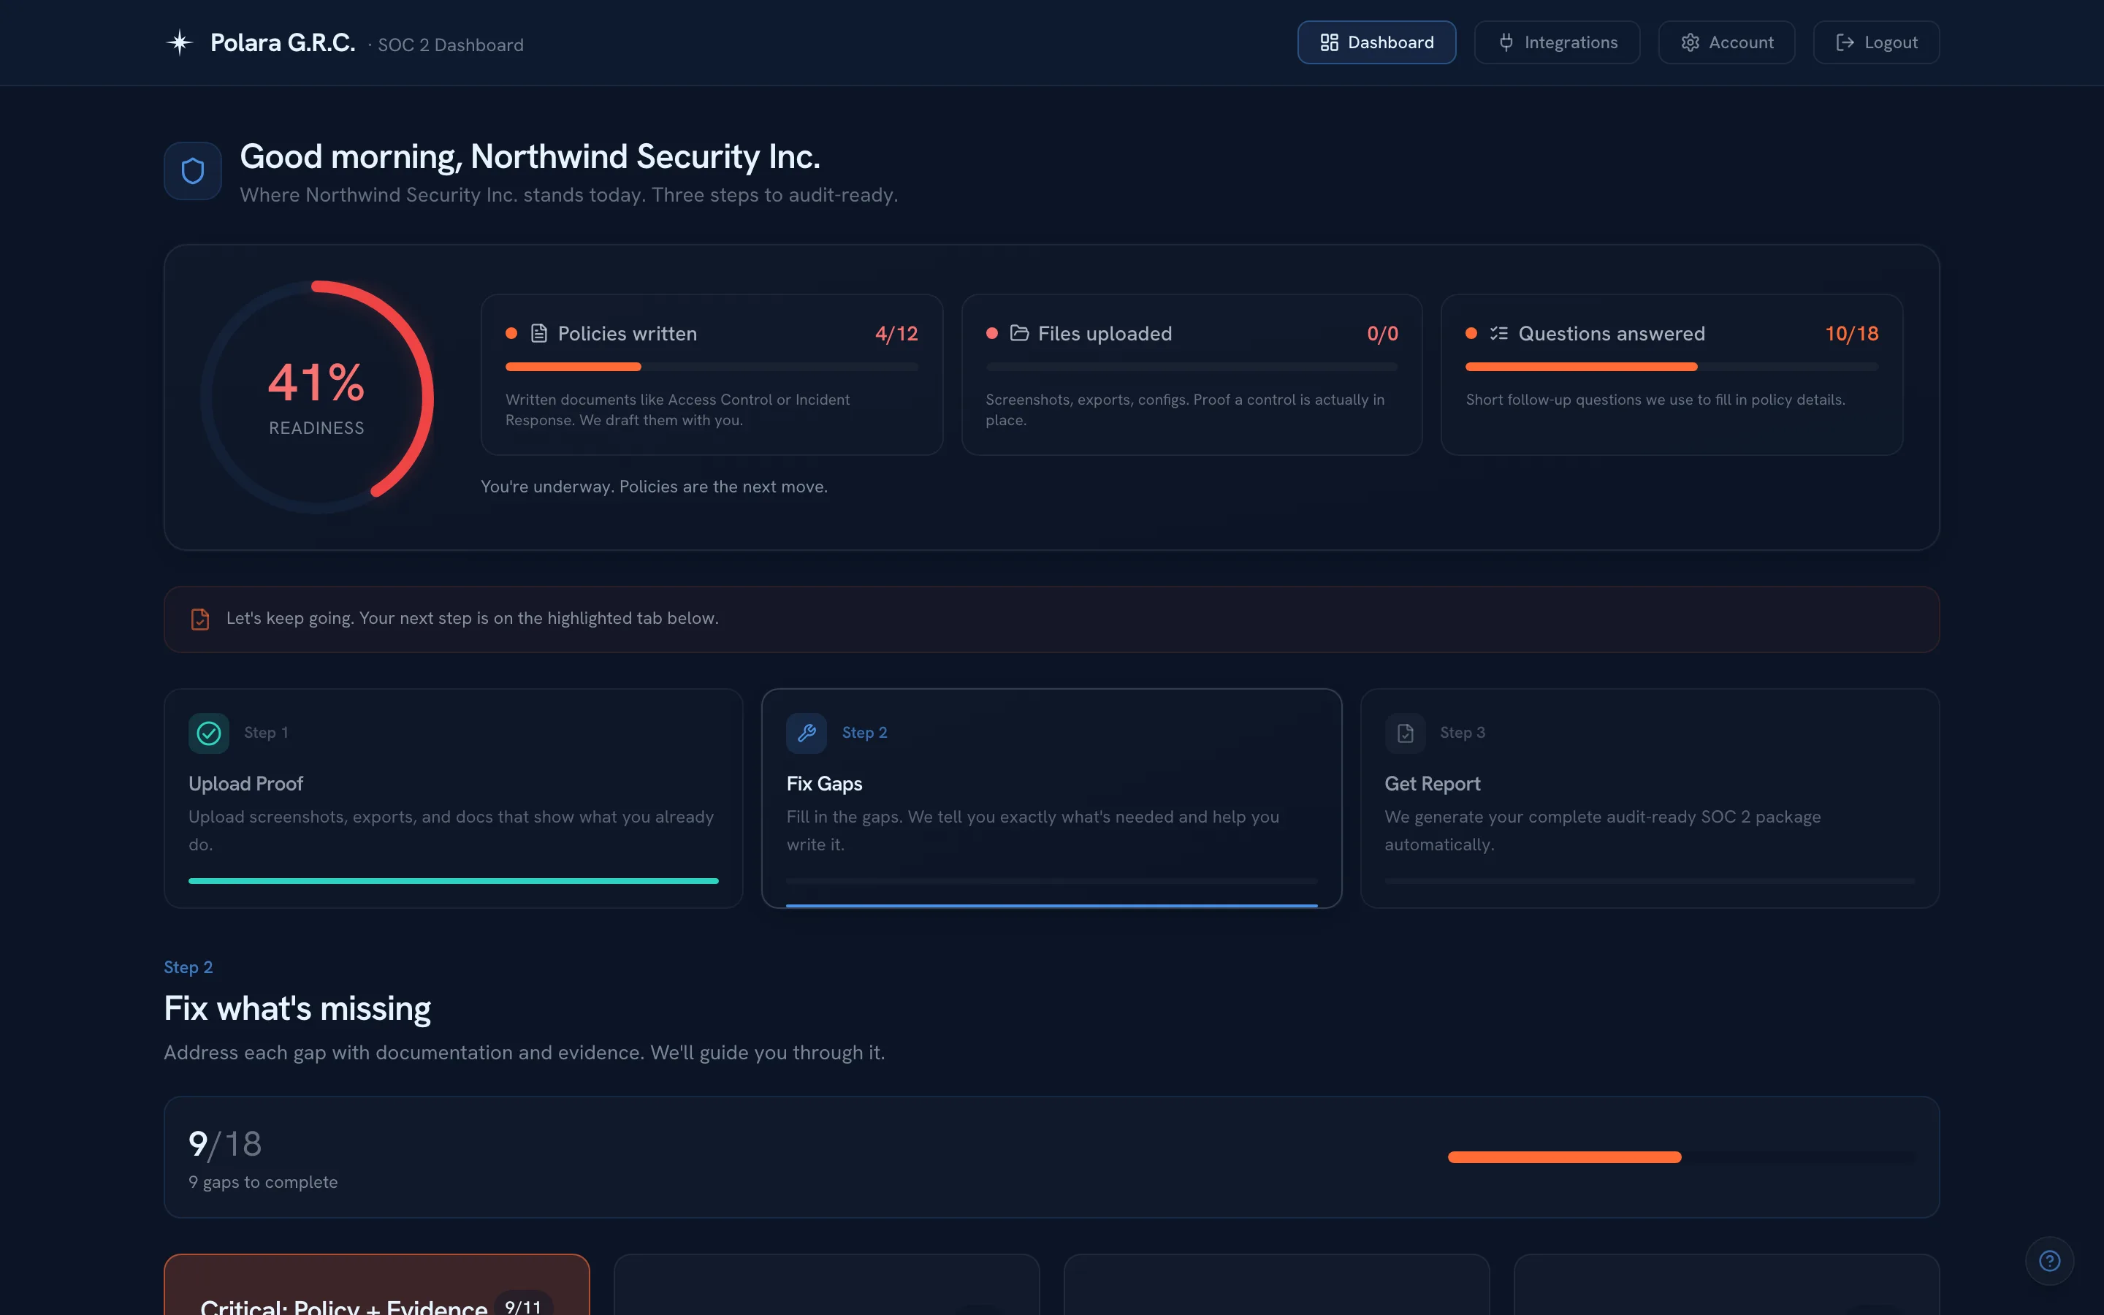Viewport: 2104px width, 1315px height.
Task: Click the file-check icon in the next-step banner
Action: [x=200, y=618]
